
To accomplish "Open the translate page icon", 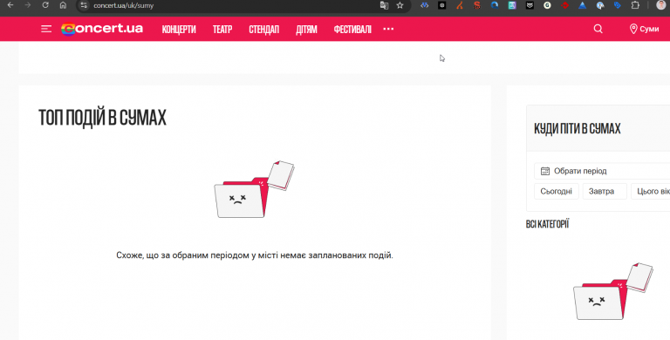I will coord(384,5).
